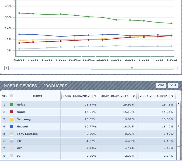Click the chart's horizontal scrollbar thumb
This screenshot has height=161, width=182.
click(132, 68)
